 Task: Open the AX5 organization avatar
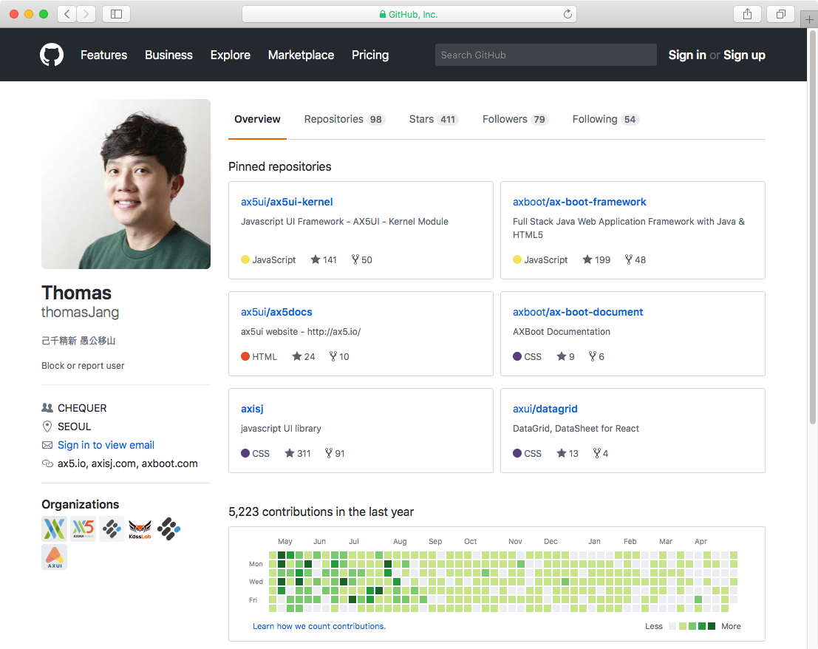pos(83,529)
